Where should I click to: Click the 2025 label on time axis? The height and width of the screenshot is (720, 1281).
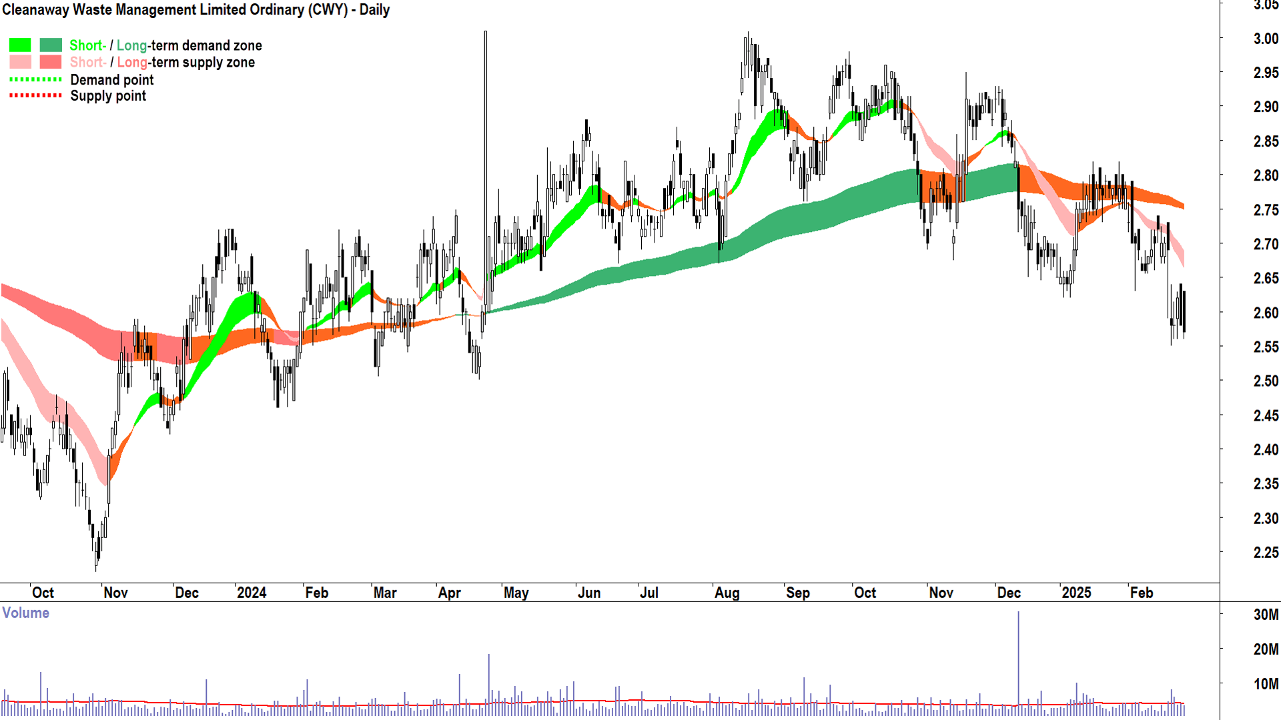coord(1076,593)
